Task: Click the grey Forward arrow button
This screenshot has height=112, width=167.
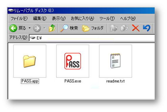Action: click(37, 28)
